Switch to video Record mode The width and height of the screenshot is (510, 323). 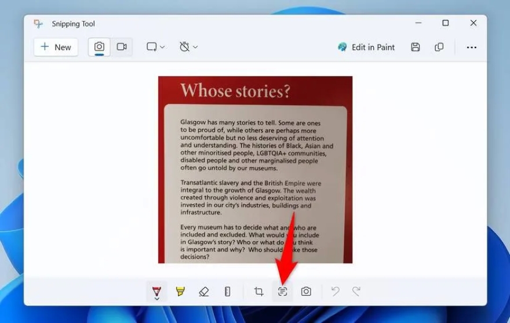tap(122, 47)
